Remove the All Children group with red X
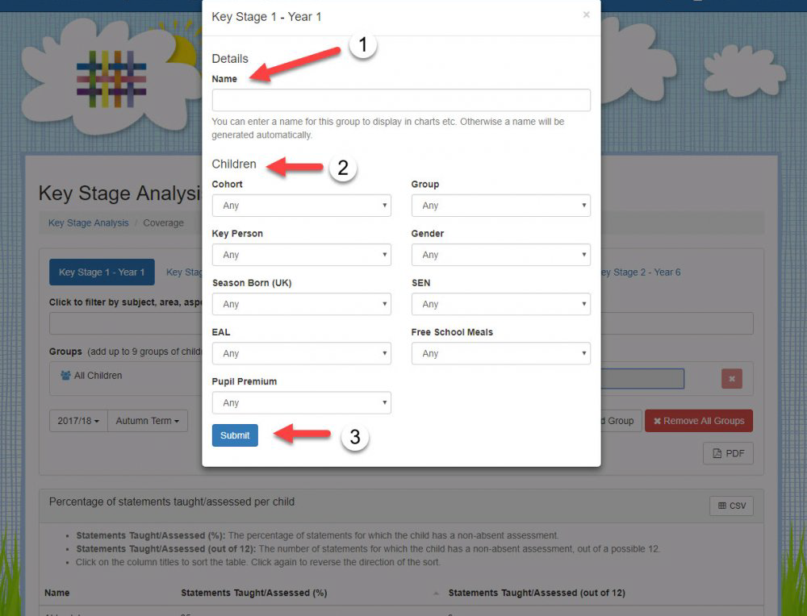The image size is (807, 616). point(731,379)
